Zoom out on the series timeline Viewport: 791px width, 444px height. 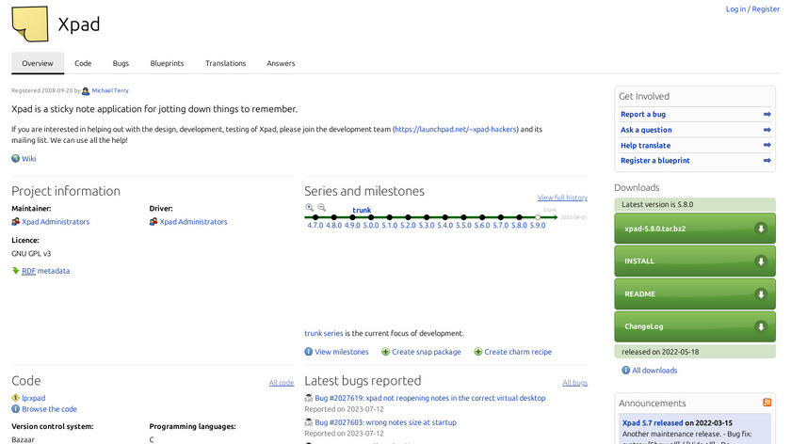(321, 208)
